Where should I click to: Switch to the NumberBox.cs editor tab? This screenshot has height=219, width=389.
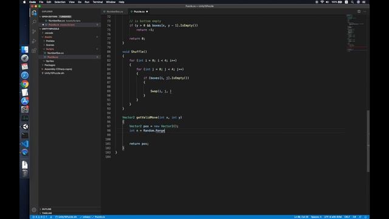[x=115, y=12]
